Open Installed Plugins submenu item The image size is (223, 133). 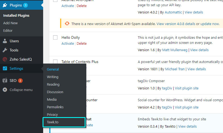coord(16,15)
